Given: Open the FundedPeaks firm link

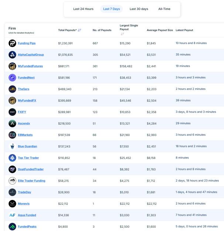Looking at the screenshot, I should (x=27, y=227).
